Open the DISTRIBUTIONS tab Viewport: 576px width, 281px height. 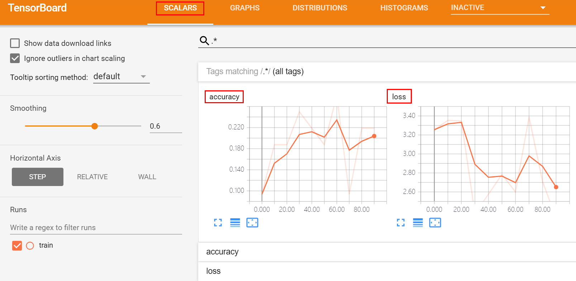pyautogui.click(x=320, y=8)
